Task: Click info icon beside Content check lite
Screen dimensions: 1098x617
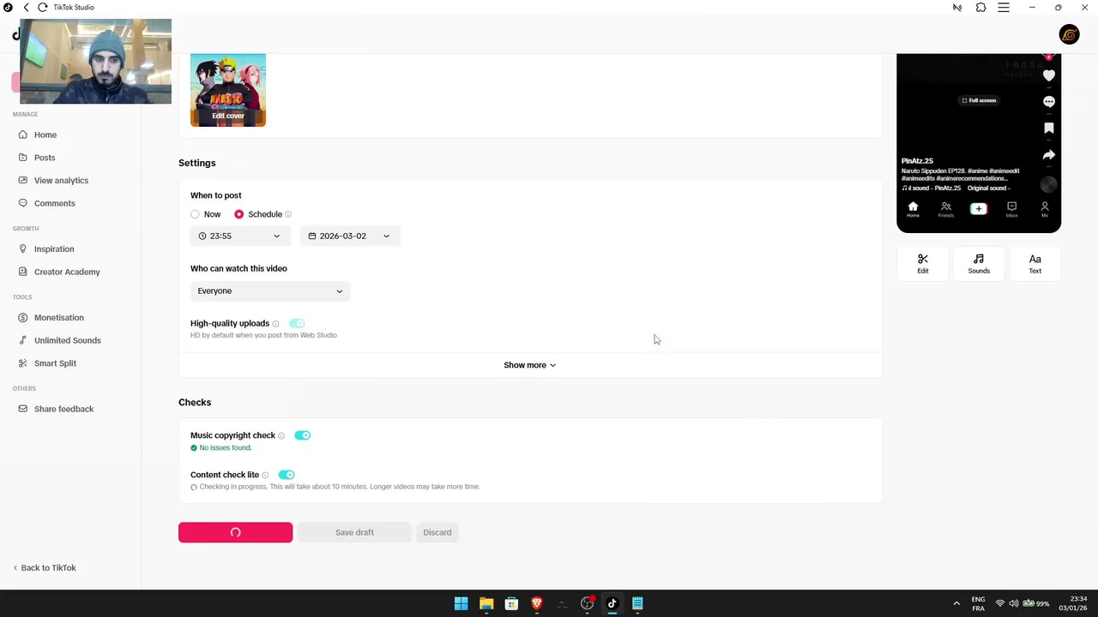Action: (265, 476)
